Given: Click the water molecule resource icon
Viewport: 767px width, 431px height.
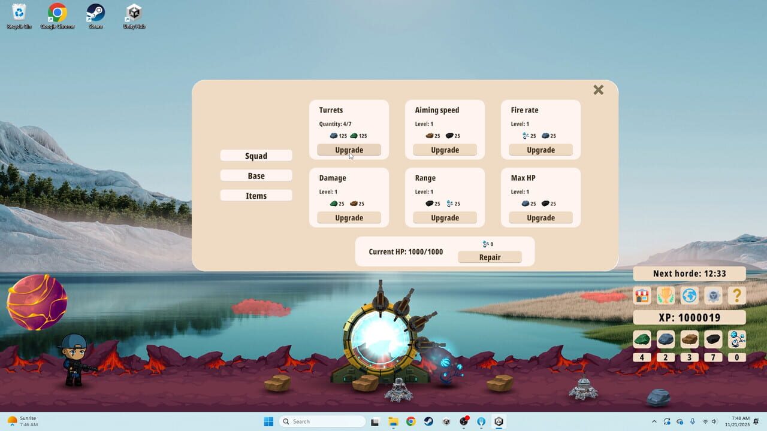Looking at the screenshot, I should (737, 339).
